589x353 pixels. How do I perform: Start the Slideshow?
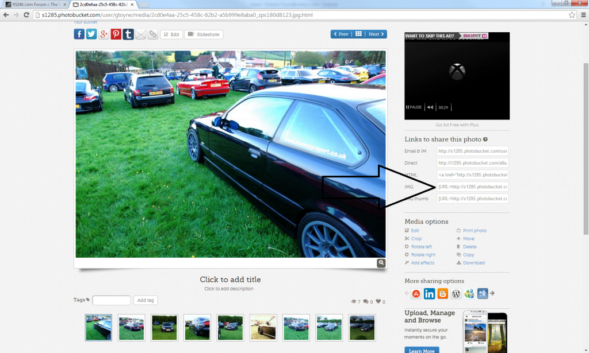(x=204, y=34)
